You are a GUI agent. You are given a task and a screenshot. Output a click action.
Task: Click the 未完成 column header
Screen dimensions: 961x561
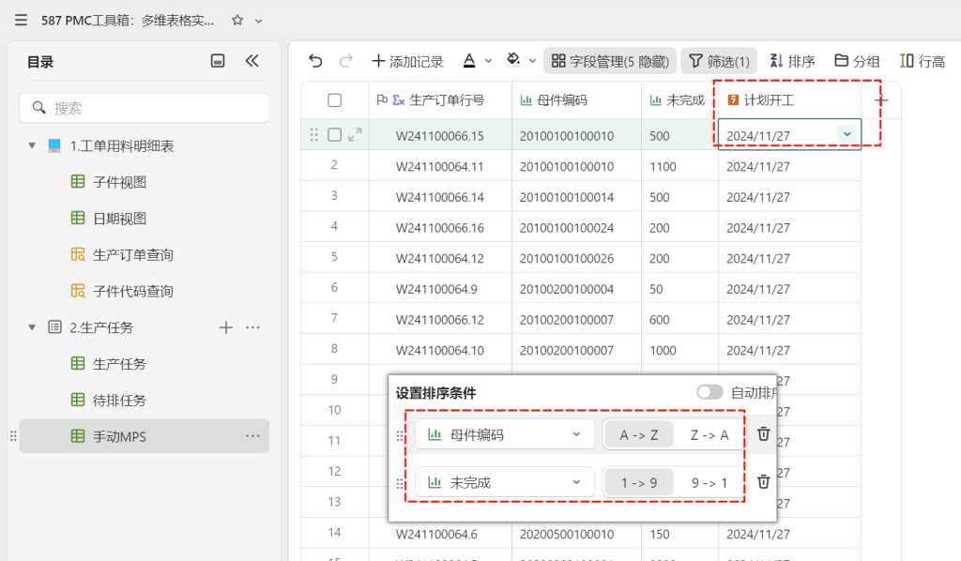tap(679, 99)
